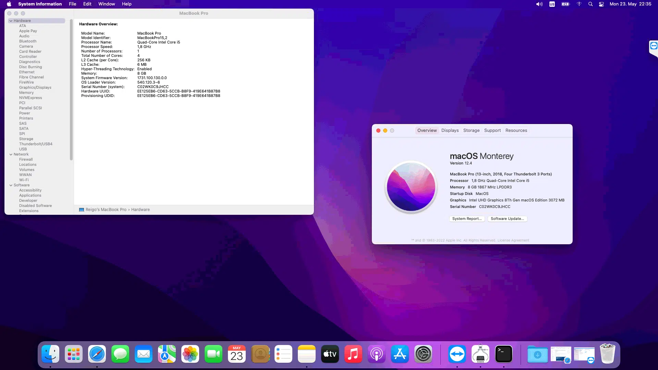This screenshot has width=658, height=370.
Task: Open TeamViewer side panel tab
Action: [x=654, y=48]
